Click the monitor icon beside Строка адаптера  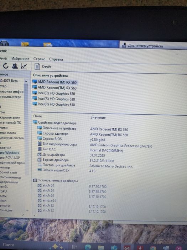click(x=40, y=133)
